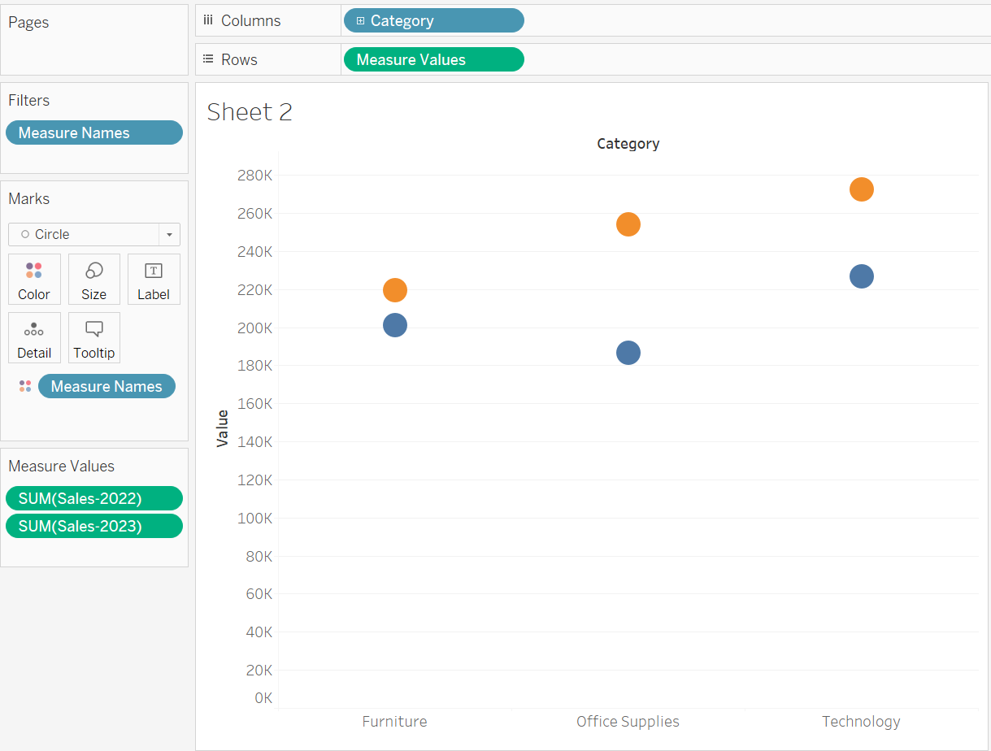
Task: Select the Measure Names filter pill
Action: [x=93, y=132]
